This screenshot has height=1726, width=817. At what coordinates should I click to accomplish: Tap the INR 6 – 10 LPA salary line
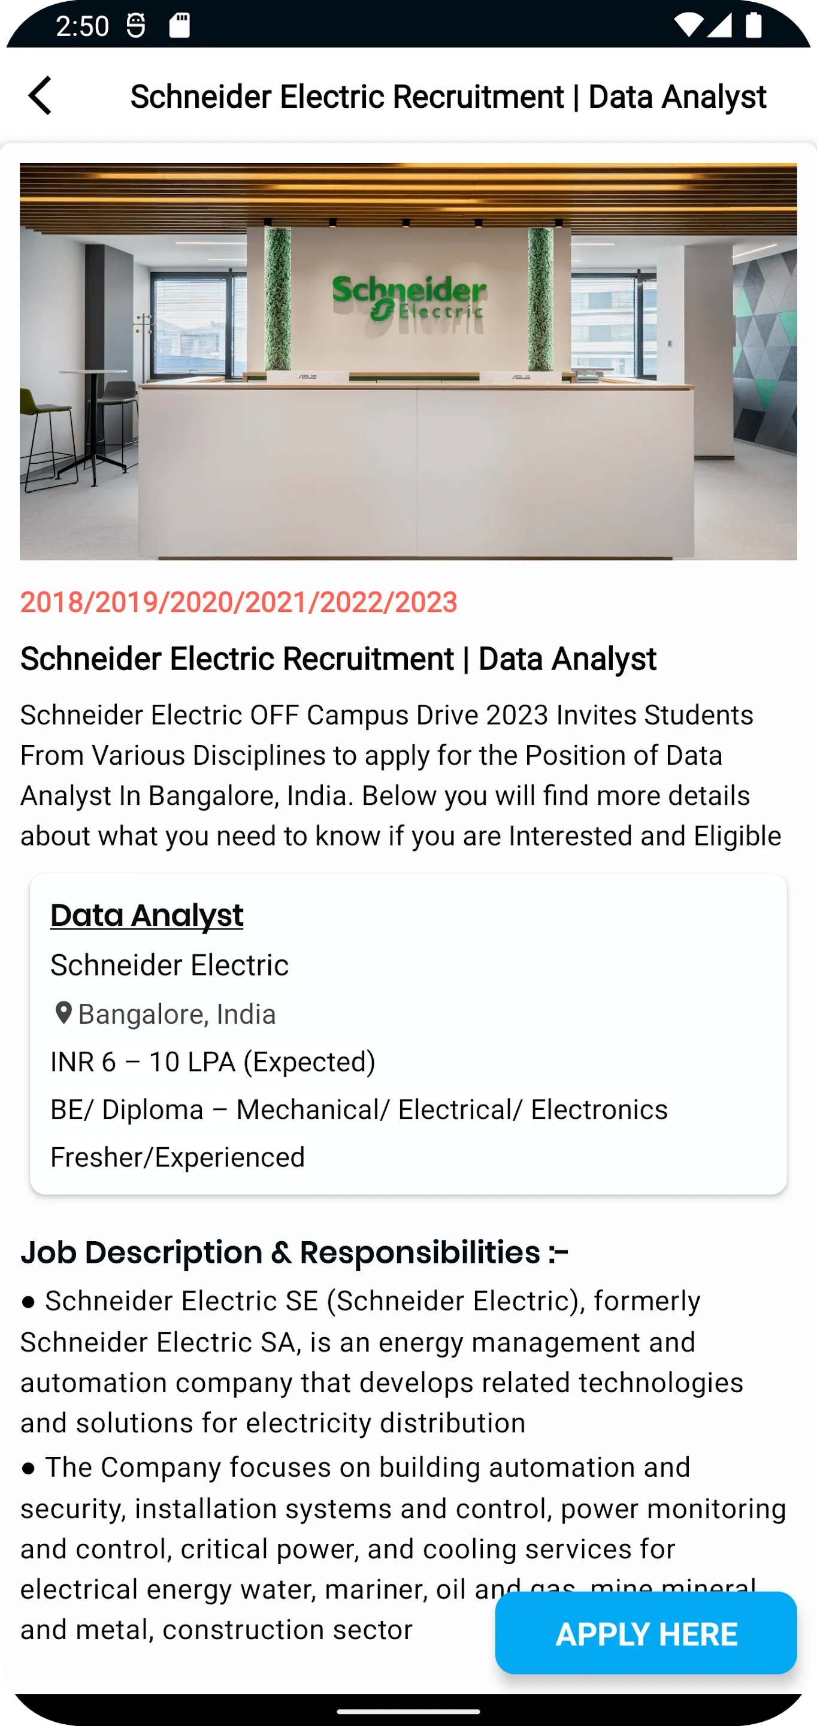[213, 1062]
